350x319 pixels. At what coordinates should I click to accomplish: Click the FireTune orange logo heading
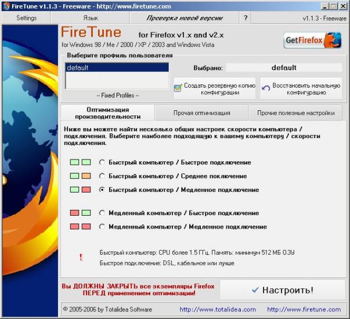pyautogui.click(x=91, y=32)
